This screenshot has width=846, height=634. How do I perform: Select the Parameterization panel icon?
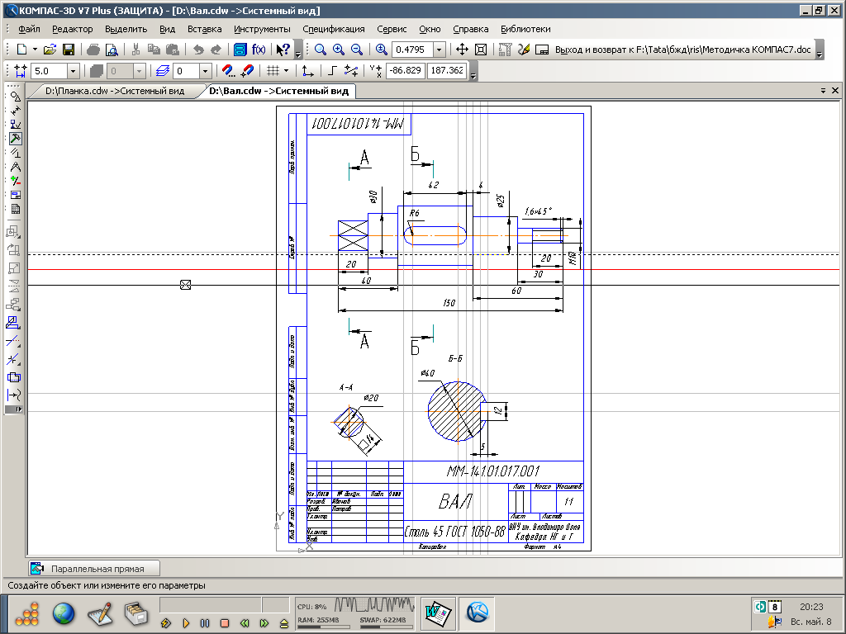point(15,153)
